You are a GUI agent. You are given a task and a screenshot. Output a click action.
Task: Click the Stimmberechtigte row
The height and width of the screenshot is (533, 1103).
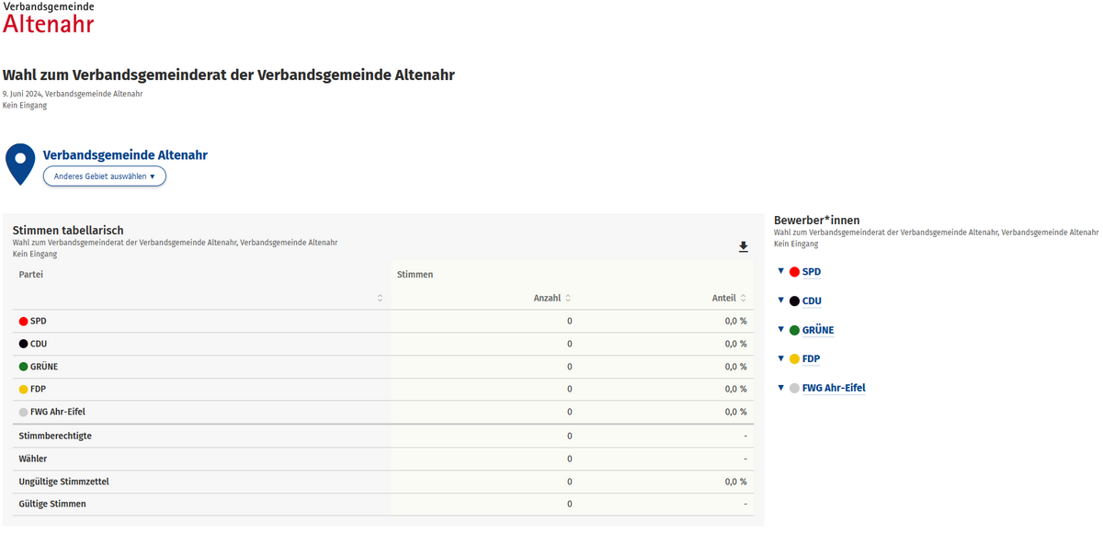pyautogui.click(x=382, y=436)
